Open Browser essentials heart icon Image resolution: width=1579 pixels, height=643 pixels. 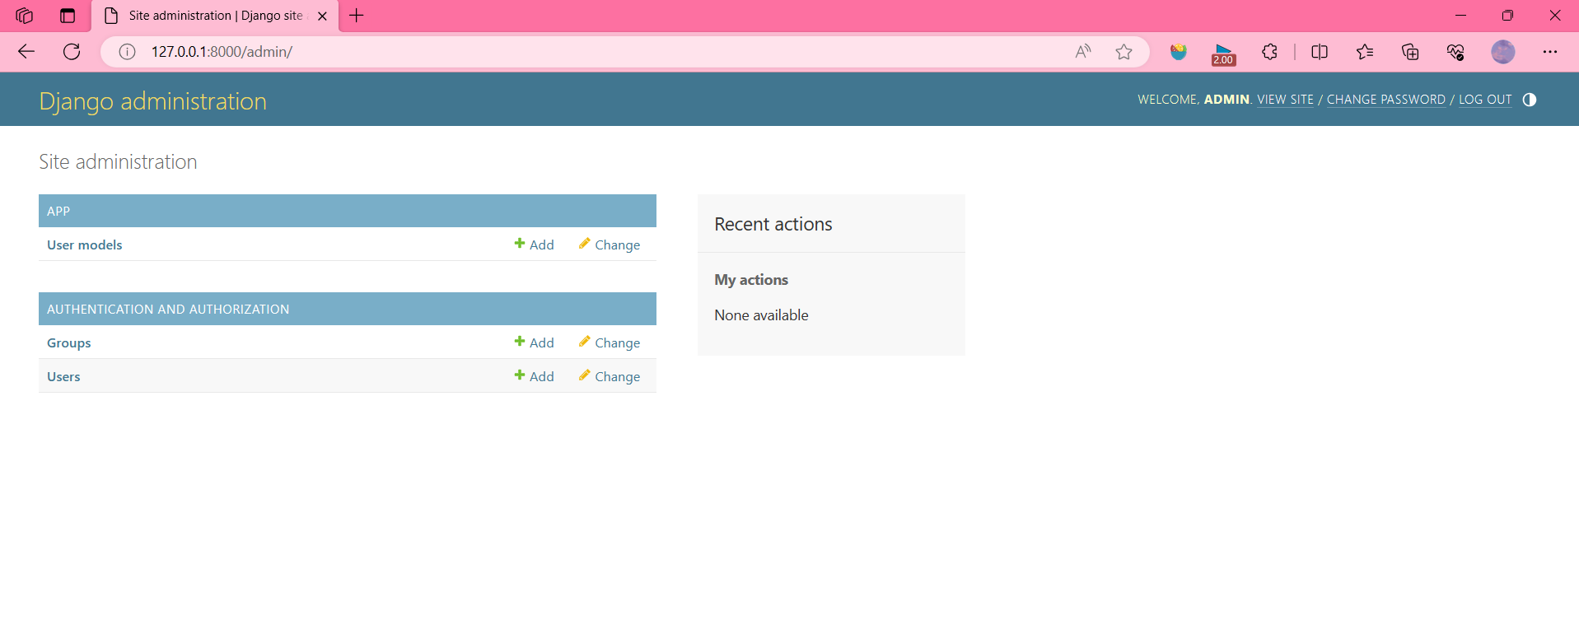(x=1455, y=52)
